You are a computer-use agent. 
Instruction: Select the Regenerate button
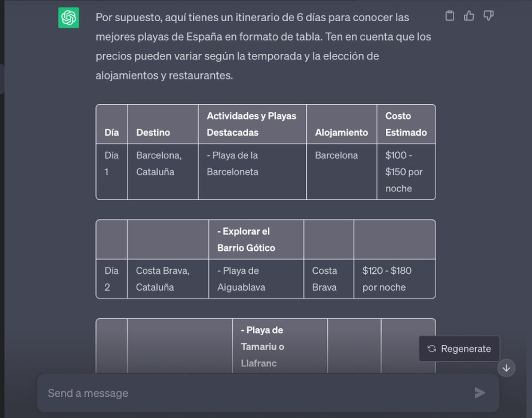(x=459, y=349)
